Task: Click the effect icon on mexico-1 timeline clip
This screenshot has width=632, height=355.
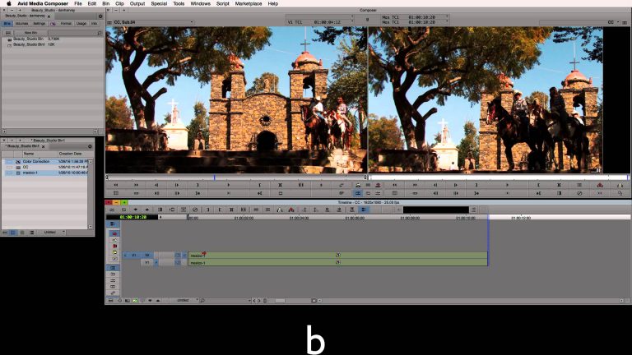Action: 337,255
